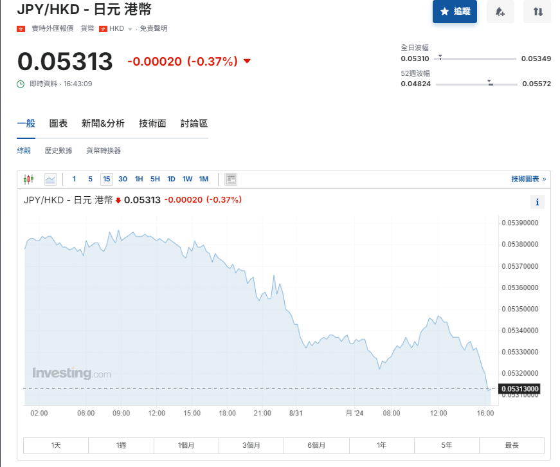
Task: Swap the currency pair with the arrows icon
Action: (x=537, y=12)
